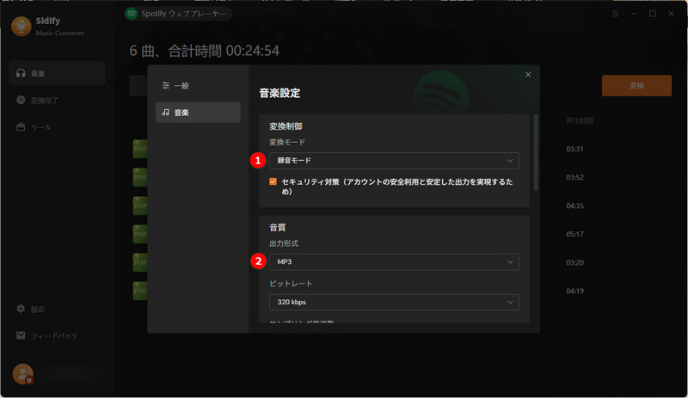
Task: Click the duration 03:52
Action: (x=574, y=177)
